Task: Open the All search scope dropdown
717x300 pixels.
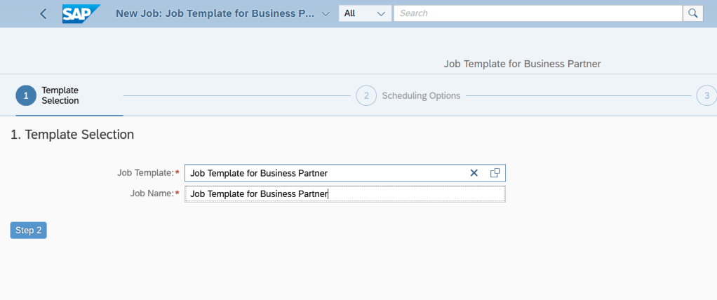Action: (x=365, y=13)
